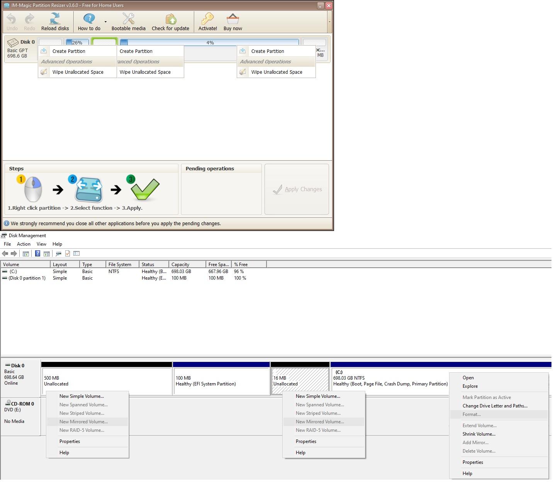Click the Undo icon in Partition Resizer
Screen dimensions: 553x482
pos(12,19)
